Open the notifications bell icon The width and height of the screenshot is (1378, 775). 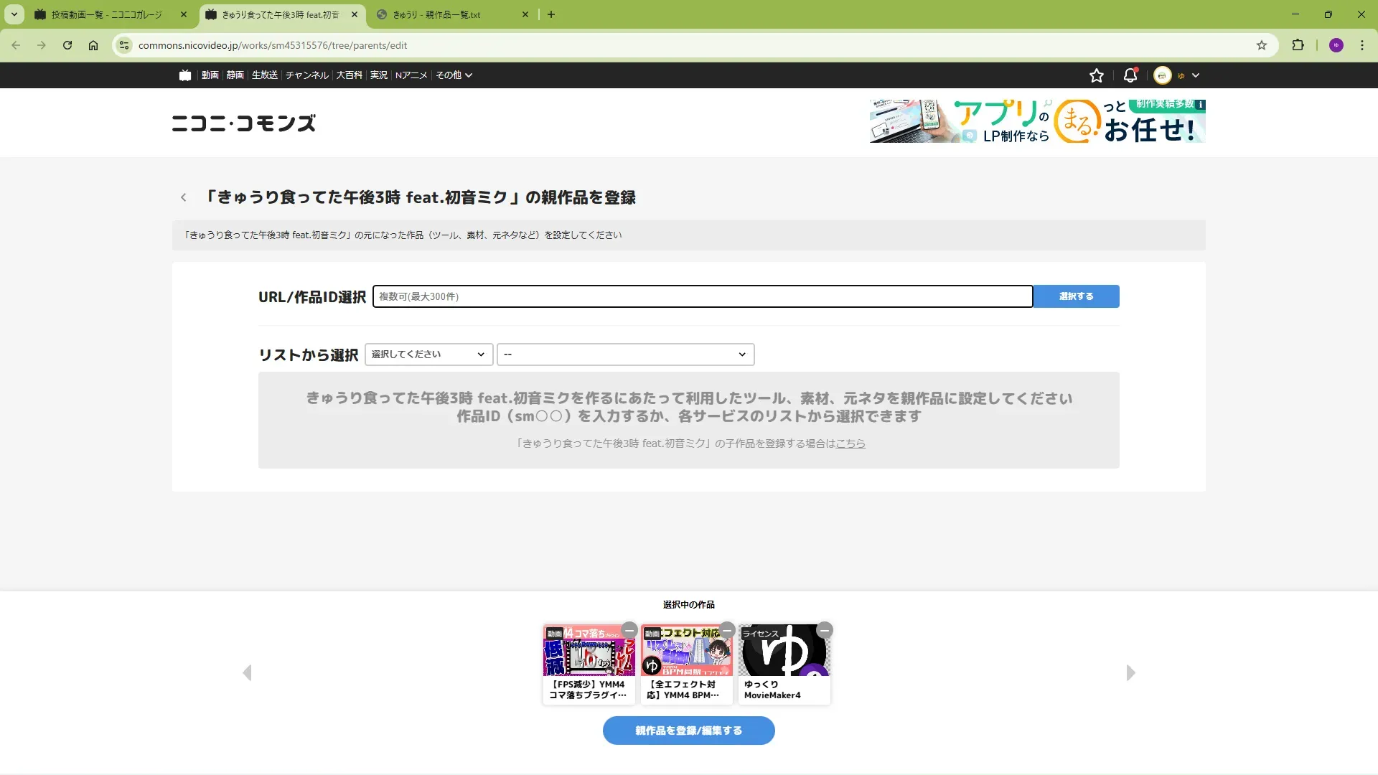pos(1130,75)
